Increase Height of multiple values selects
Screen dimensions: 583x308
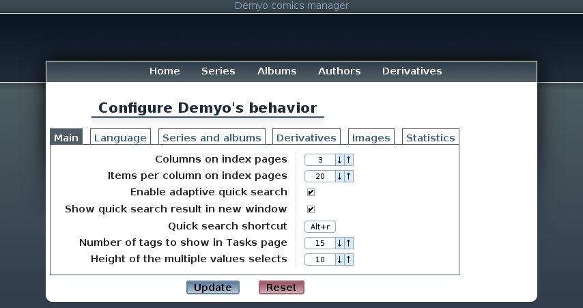pyautogui.click(x=349, y=260)
